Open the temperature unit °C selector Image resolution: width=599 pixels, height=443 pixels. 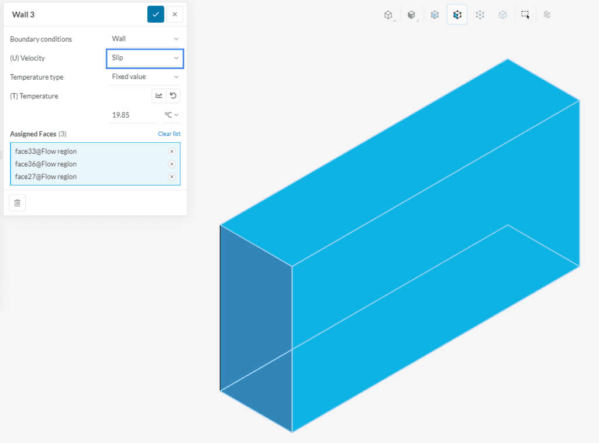tap(170, 115)
